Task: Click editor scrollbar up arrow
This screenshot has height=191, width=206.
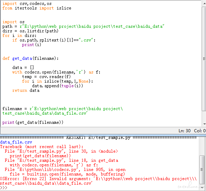Action: coord(204,3)
